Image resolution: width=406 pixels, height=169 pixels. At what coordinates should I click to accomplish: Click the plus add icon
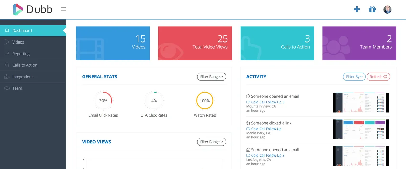(357, 9)
